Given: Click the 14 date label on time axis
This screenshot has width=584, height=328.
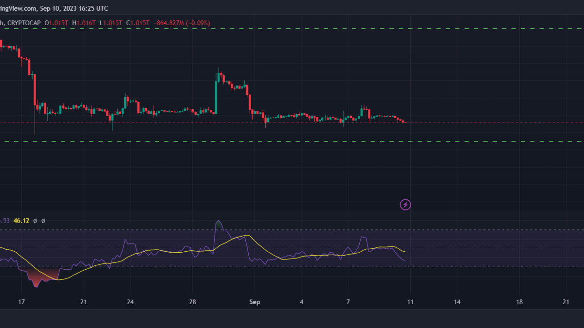Looking at the screenshot, I should click(457, 302).
